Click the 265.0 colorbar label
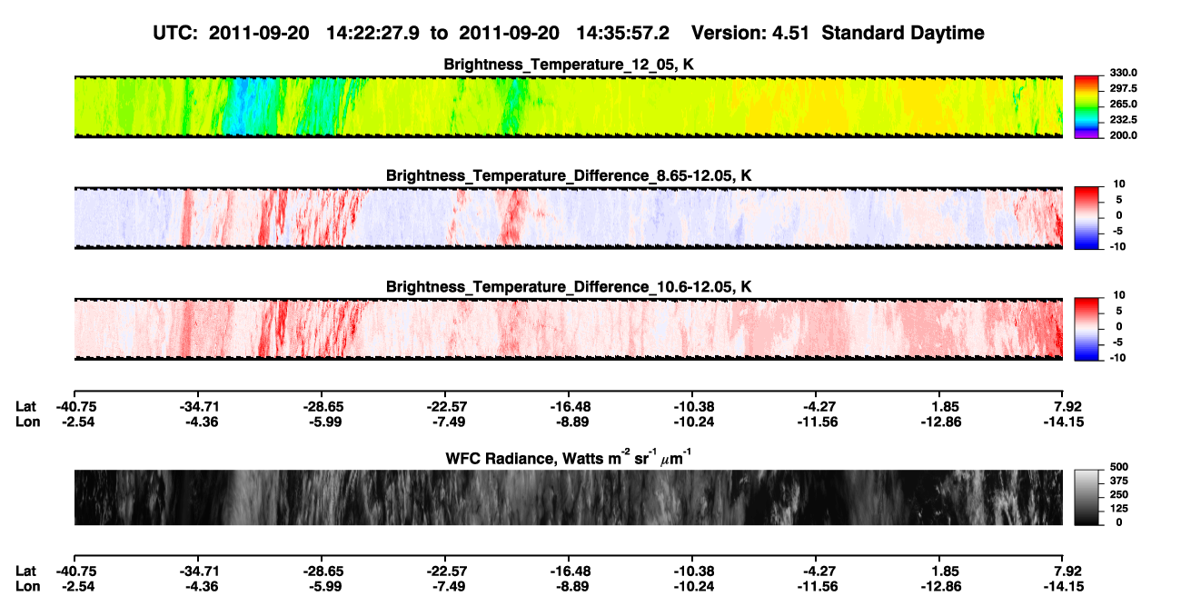This screenshot has height=606, width=1181. pos(1123,104)
